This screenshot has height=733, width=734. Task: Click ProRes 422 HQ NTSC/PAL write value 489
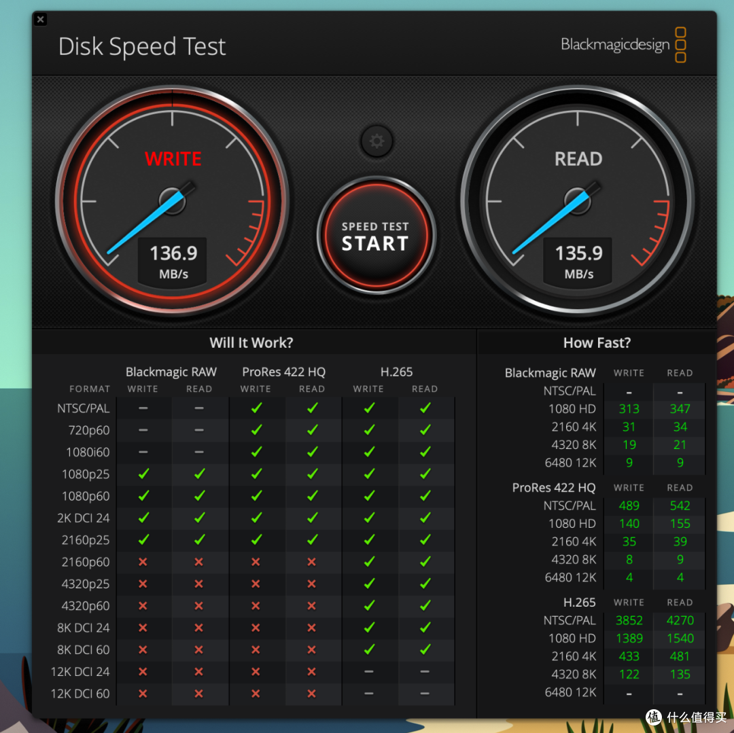point(629,506)
